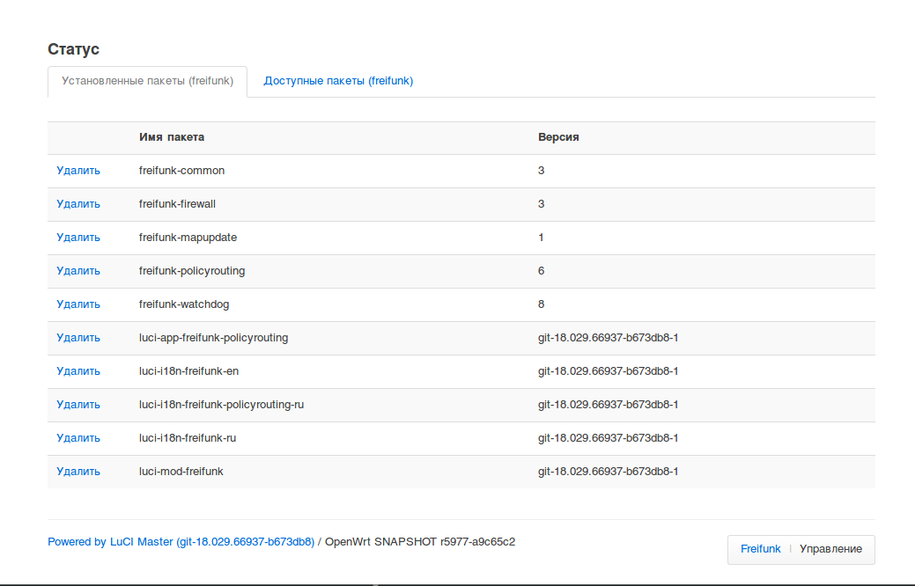Remove the freifunk-mapupdate package
Image resolution: width=915 pixels, height=586 pixels.
[78, 238]
